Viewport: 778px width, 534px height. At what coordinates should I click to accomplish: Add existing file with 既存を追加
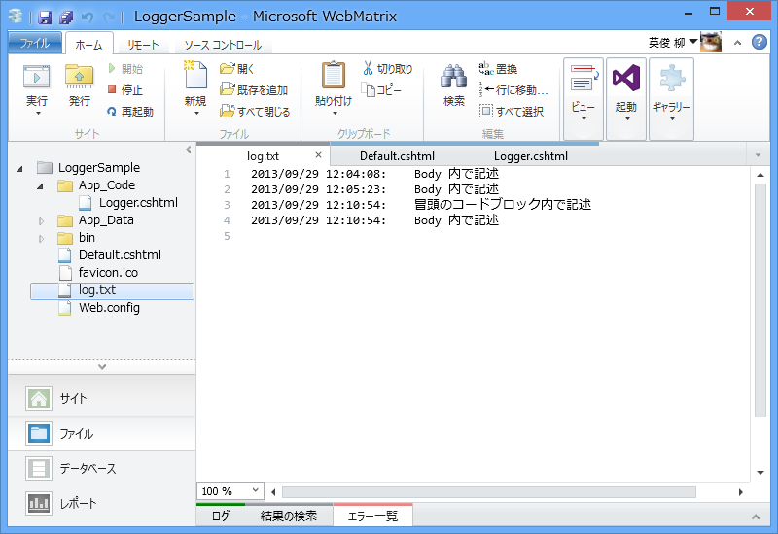[254, 90]
